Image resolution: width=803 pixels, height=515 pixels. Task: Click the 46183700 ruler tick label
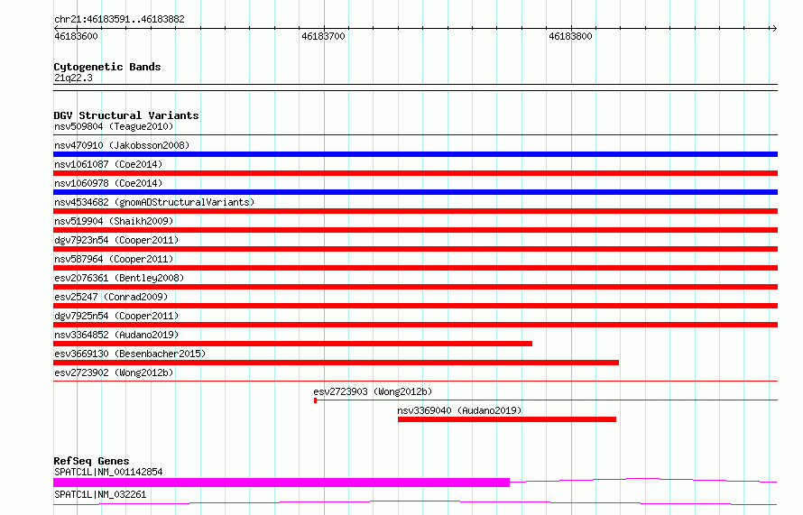[323, 36]
